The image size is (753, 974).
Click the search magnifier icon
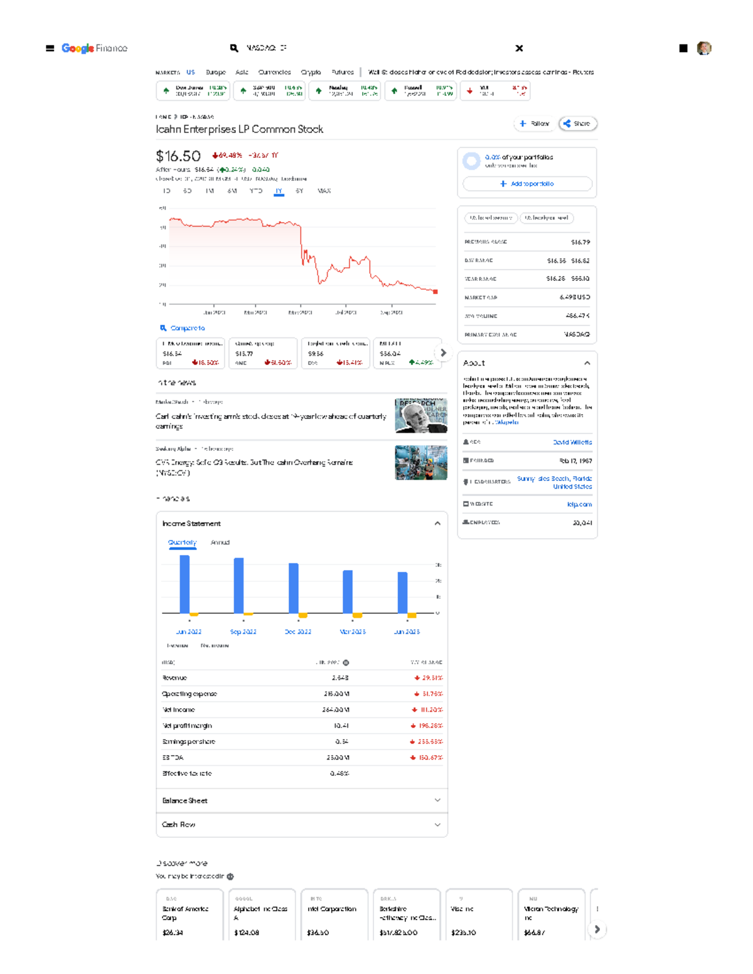coord(233,48)
